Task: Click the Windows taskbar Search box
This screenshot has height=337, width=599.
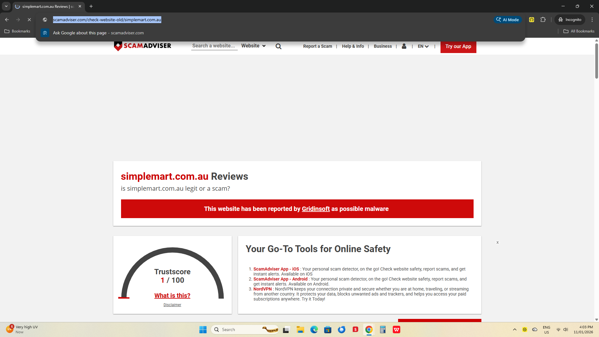Action: coord(245,330)
